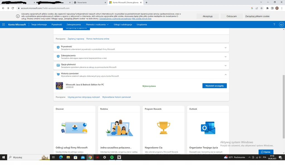Expand the Opcje płatności section
285x165 pixels.
tap(225, 66)
